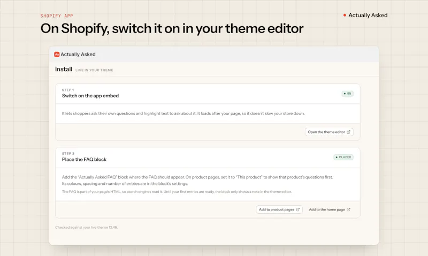Click the Actually Asked app title in header

78,55
